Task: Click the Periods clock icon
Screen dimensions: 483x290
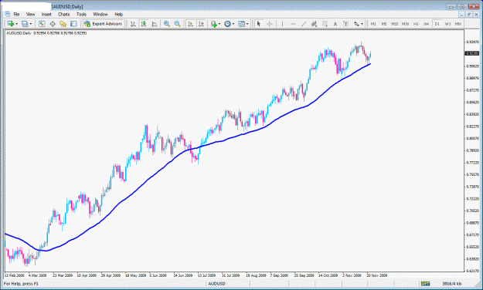Action: (x=227, y=24)
